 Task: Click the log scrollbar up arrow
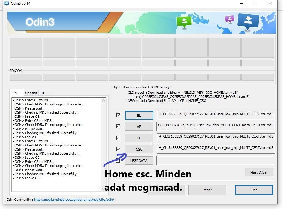pyautogui.click(x=103, y=100)
